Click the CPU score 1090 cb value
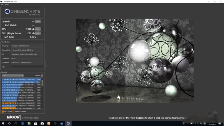Screen dimensions: 224x126 point(30,29)
